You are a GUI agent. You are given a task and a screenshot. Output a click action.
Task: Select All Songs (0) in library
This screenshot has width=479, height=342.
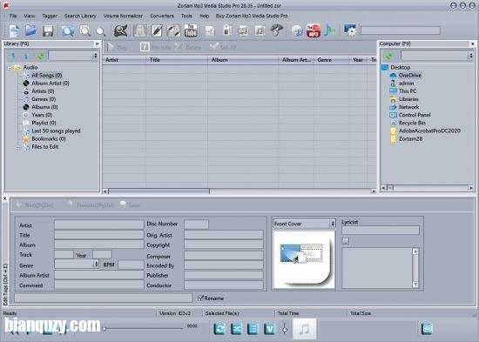[47, 75]
